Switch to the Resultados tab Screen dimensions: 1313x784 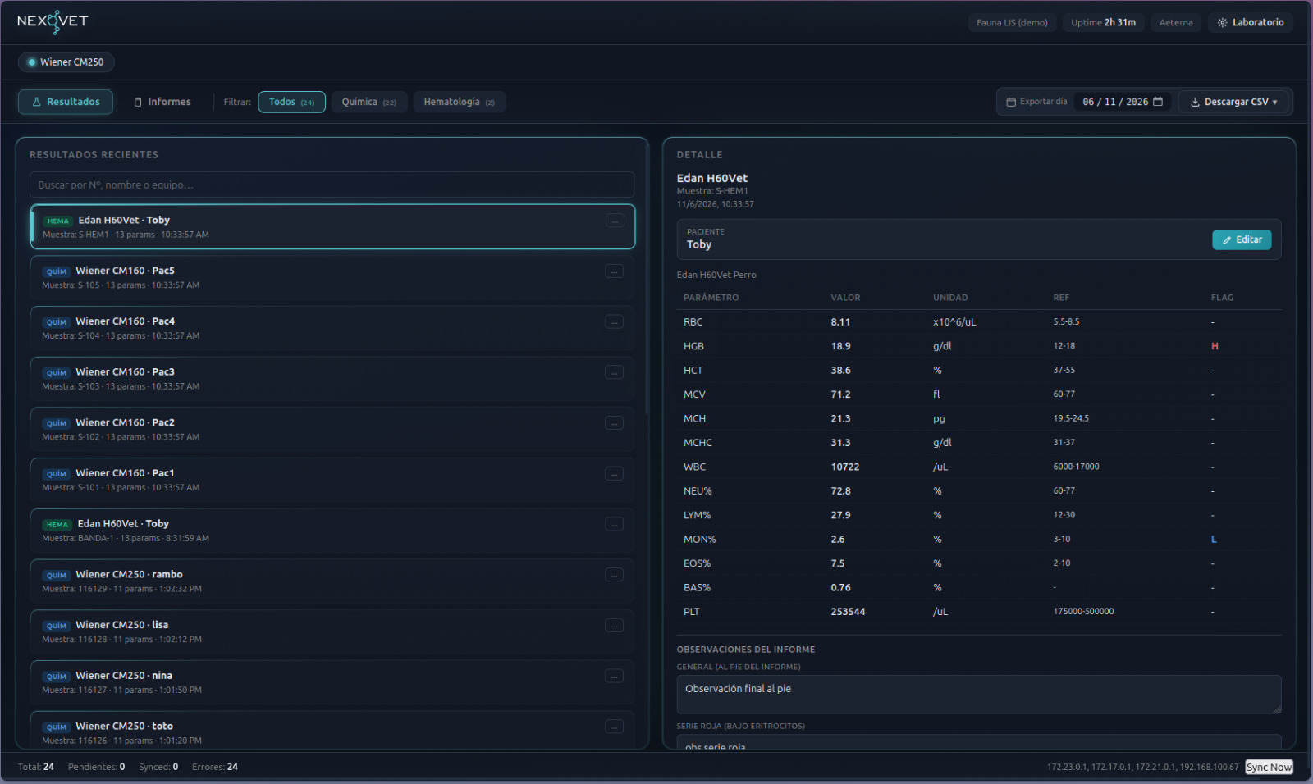pos(66,102)
